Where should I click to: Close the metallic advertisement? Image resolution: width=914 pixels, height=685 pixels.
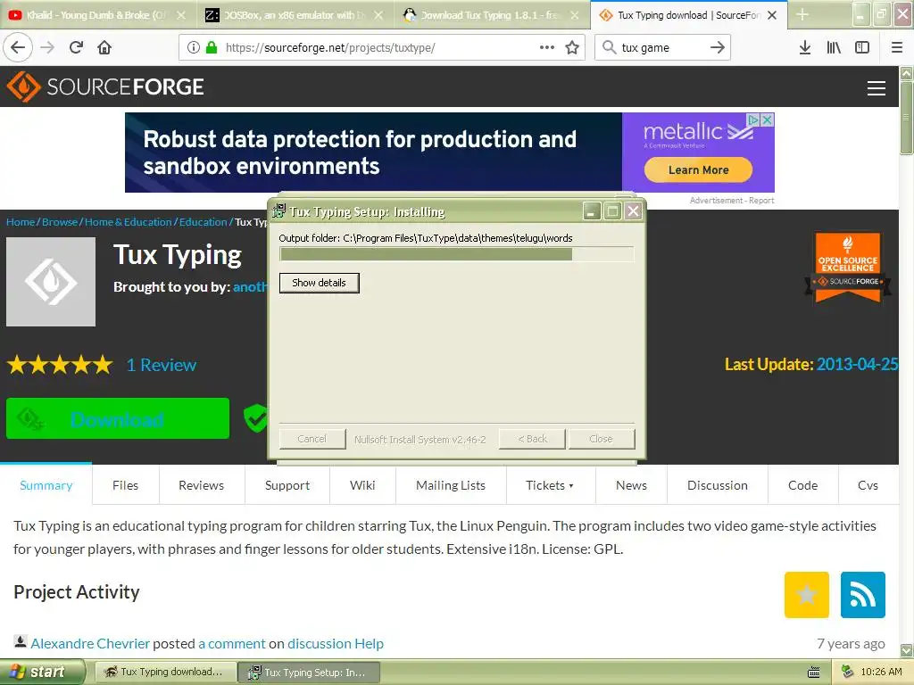pos(768,120)
